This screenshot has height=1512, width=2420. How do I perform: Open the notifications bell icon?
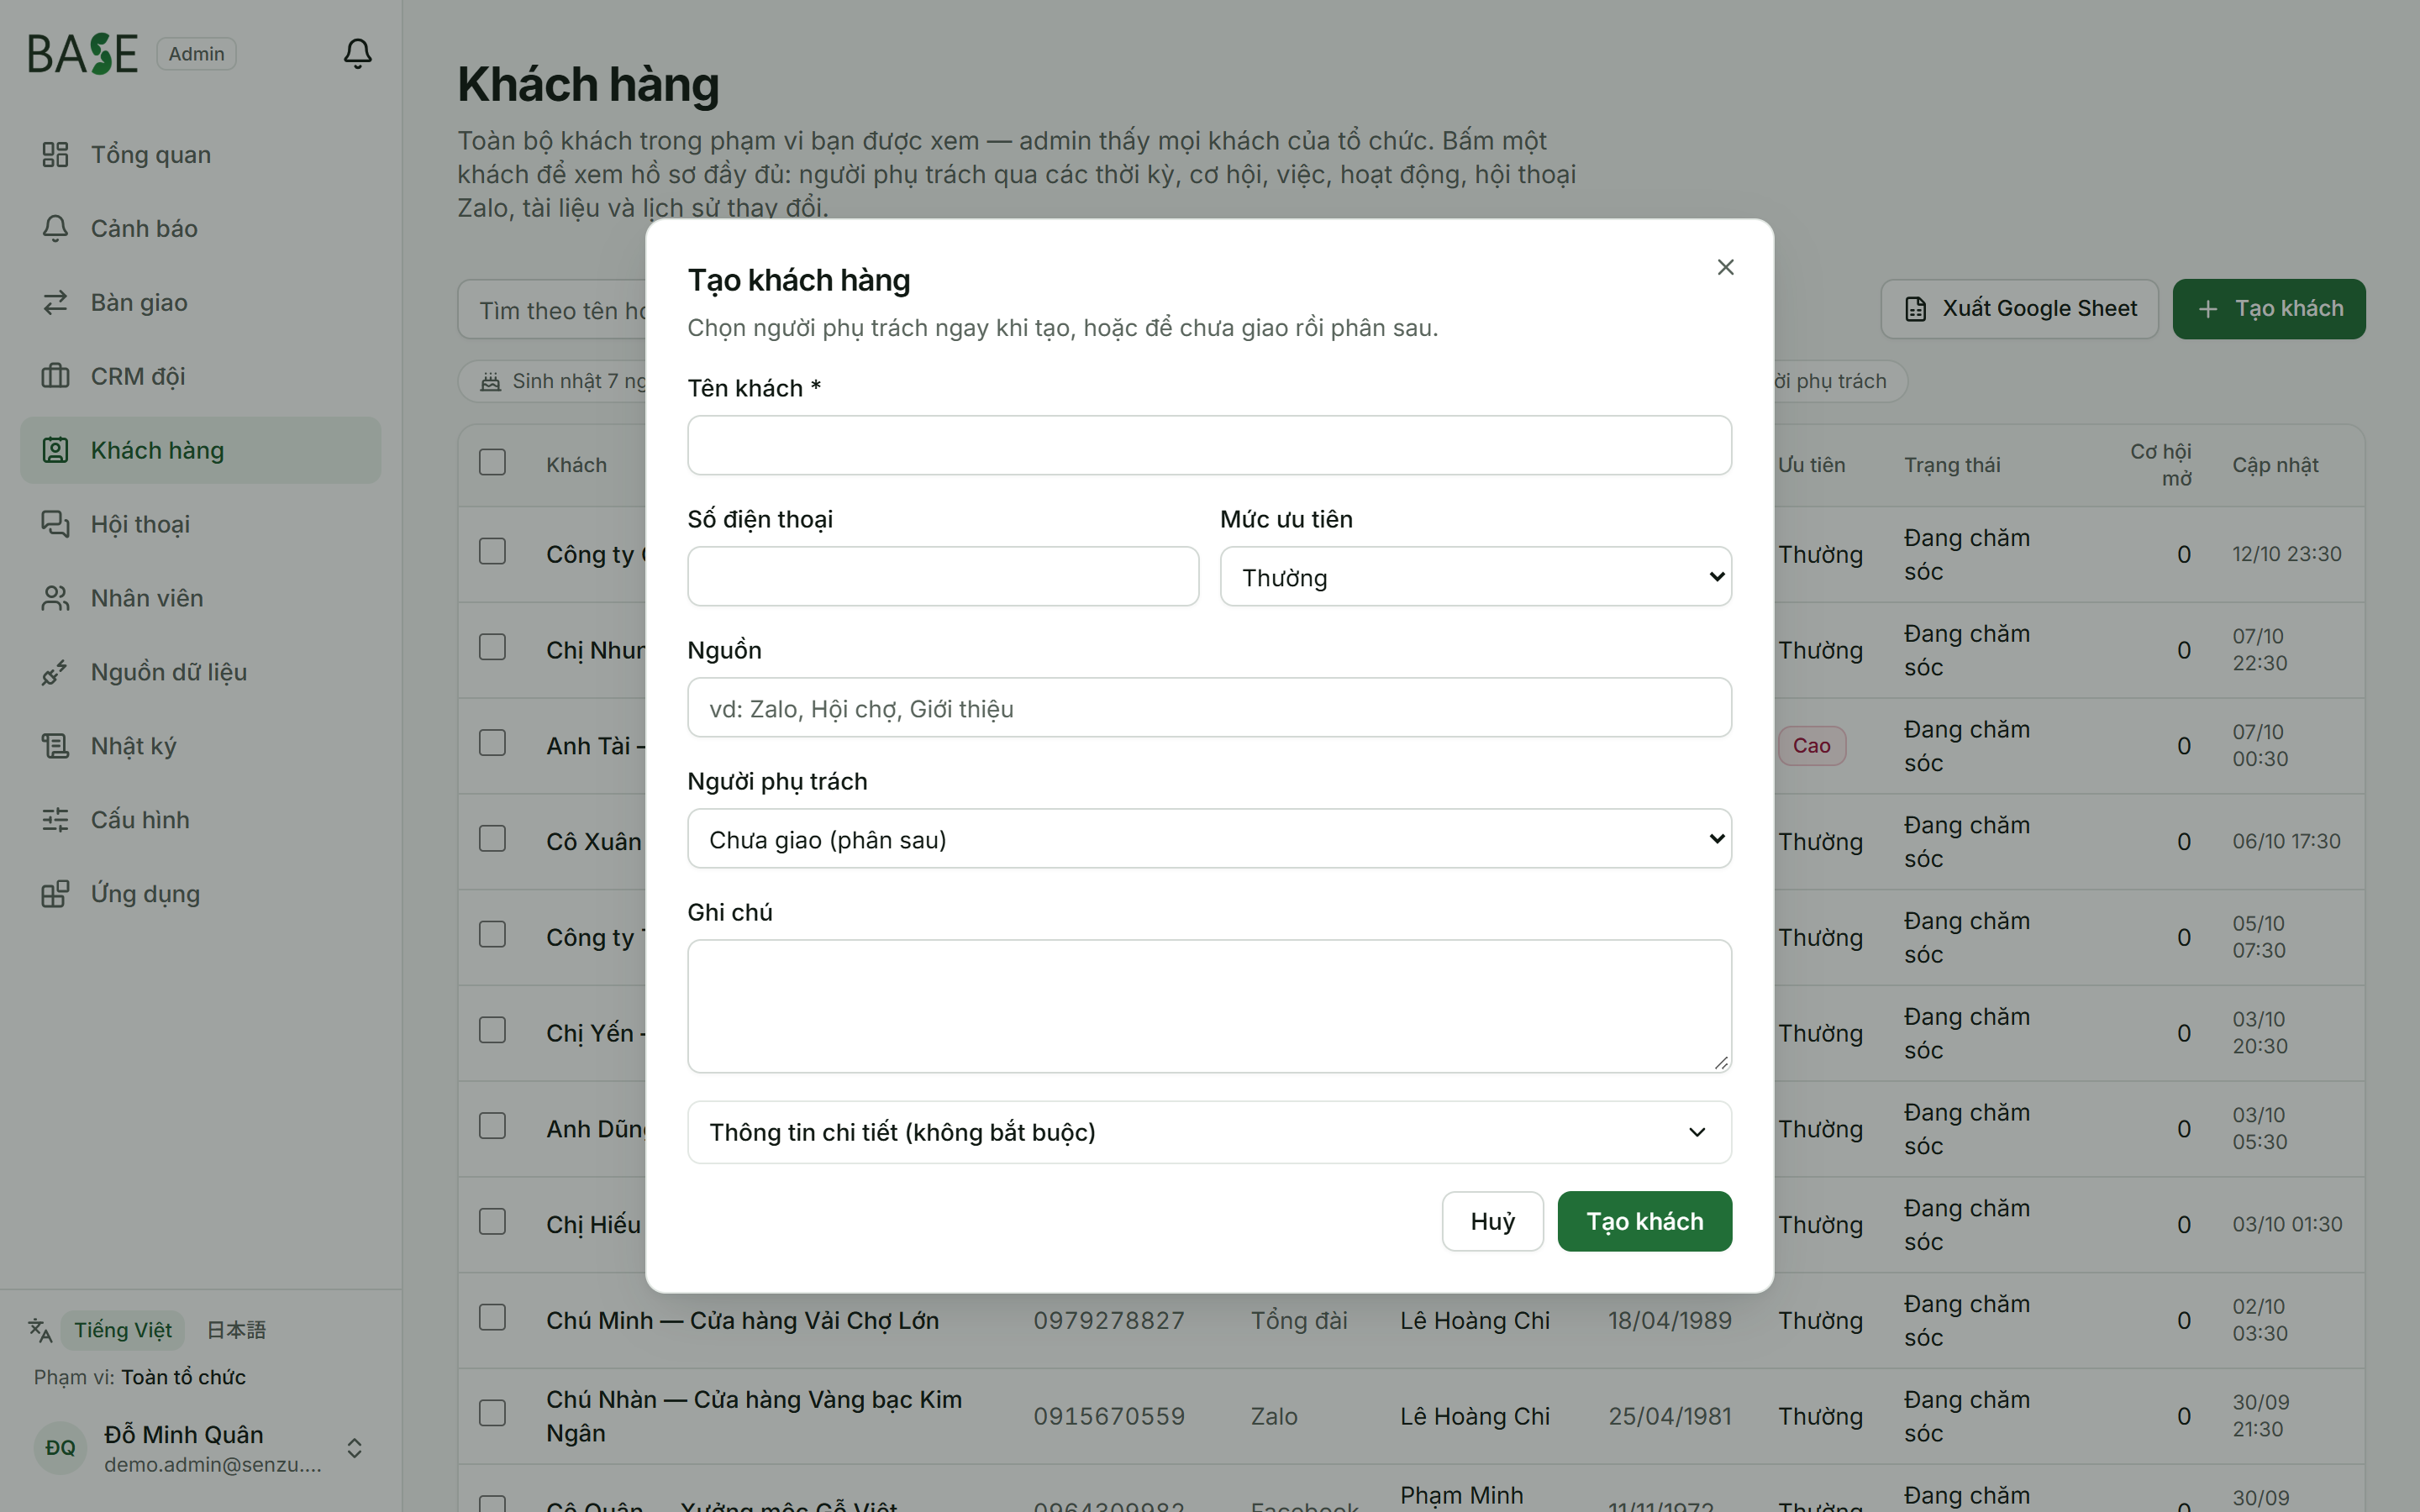pyautogui.click(x=357, y=53)
